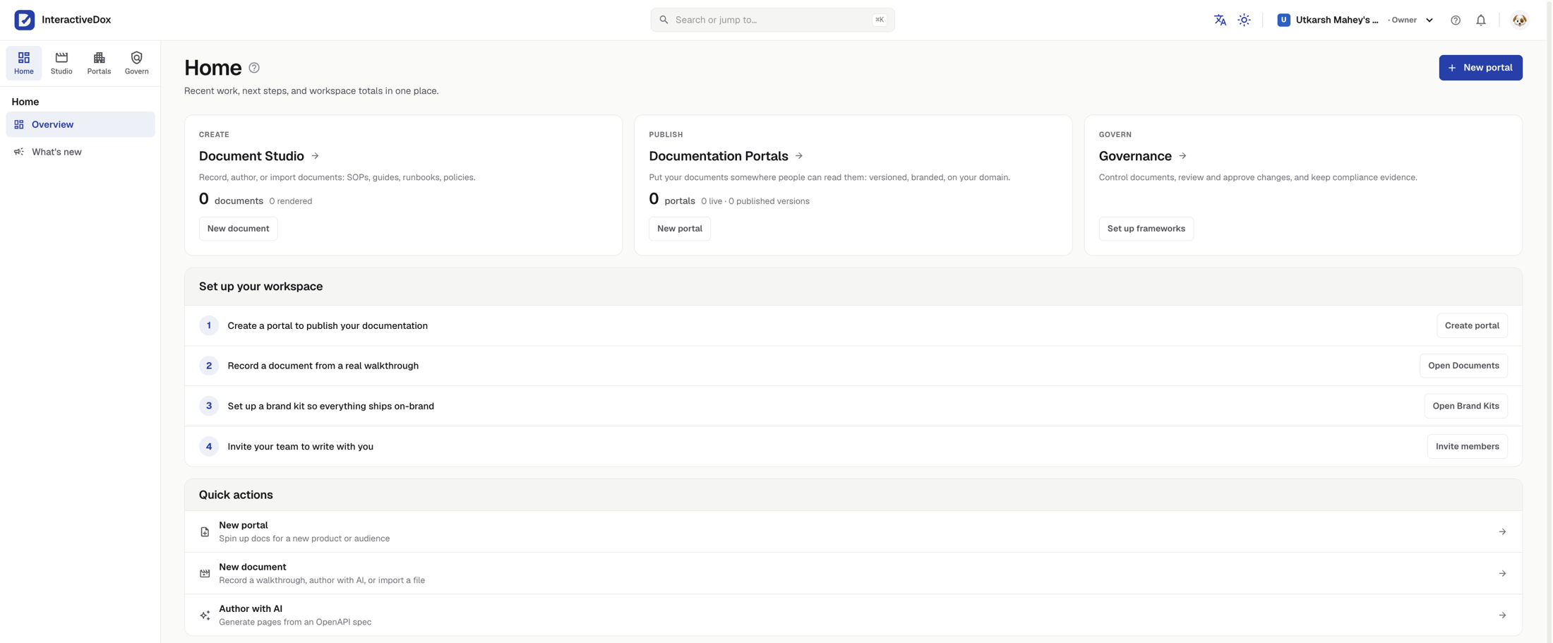1553x643 pixels.
Task: Click the arrow on Author with AI row
Action: click(x=1502, y=615)
